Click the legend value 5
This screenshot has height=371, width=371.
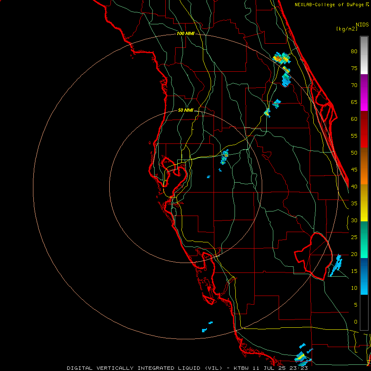[x=356, y=305]
